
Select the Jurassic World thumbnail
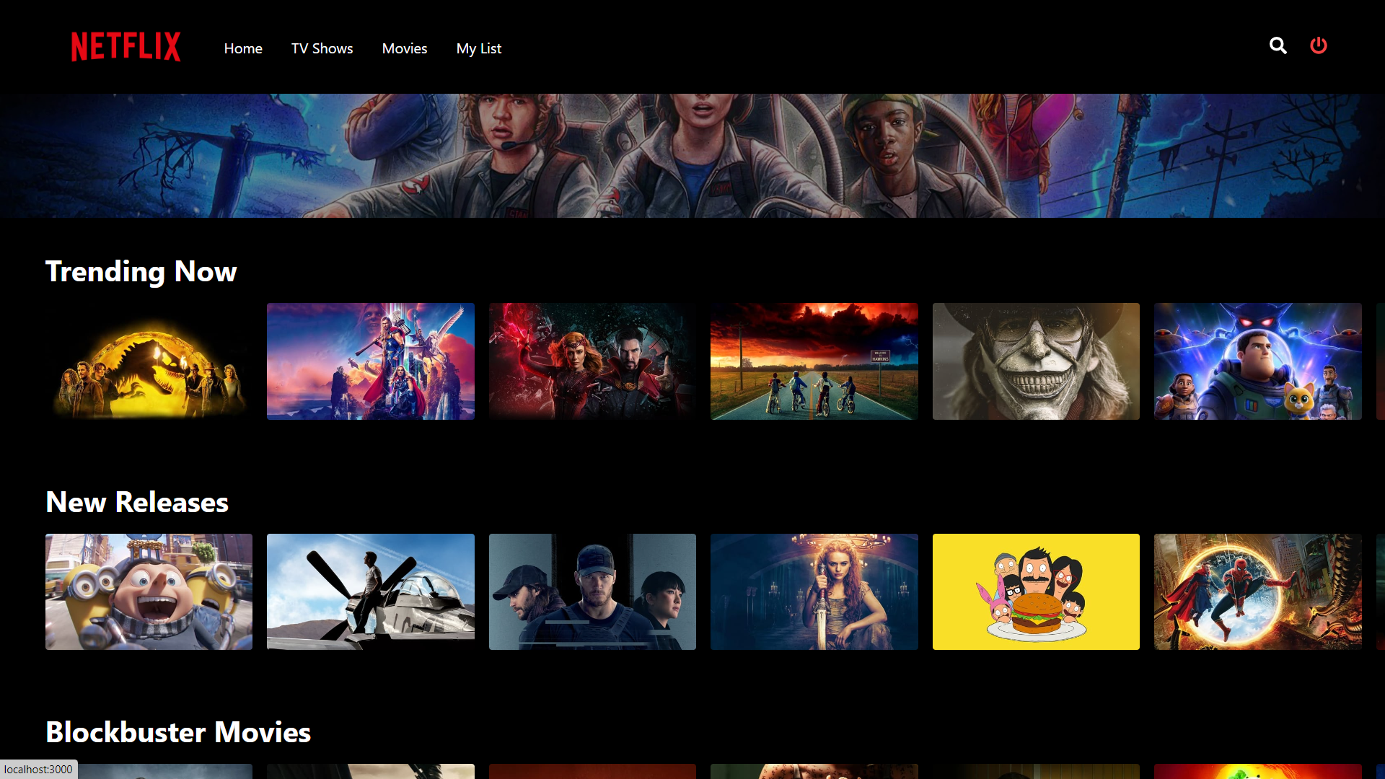pyautogui.click(x=149, y=361)
